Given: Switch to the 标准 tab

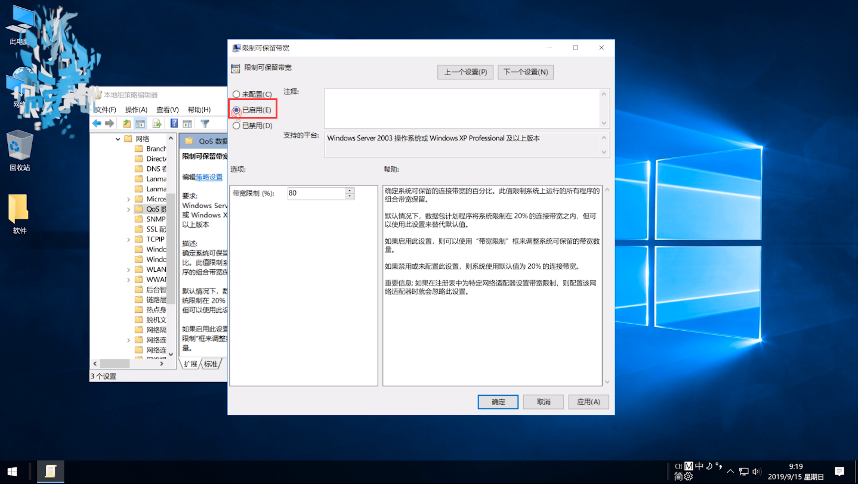Looking at the screenshot, I should point(211,364).
